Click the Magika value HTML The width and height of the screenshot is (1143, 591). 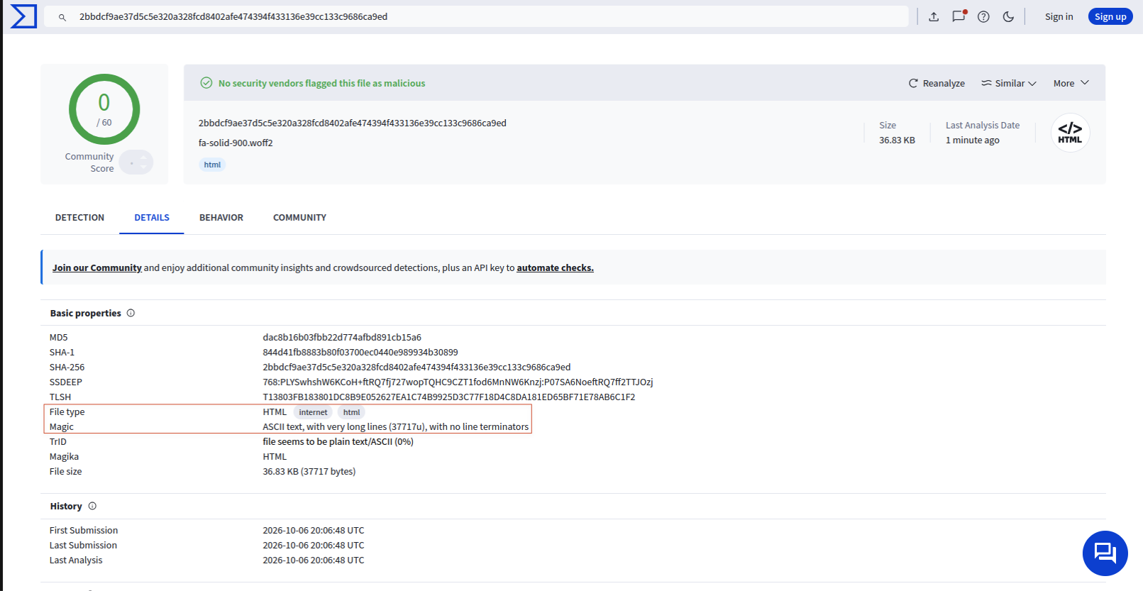275,456
